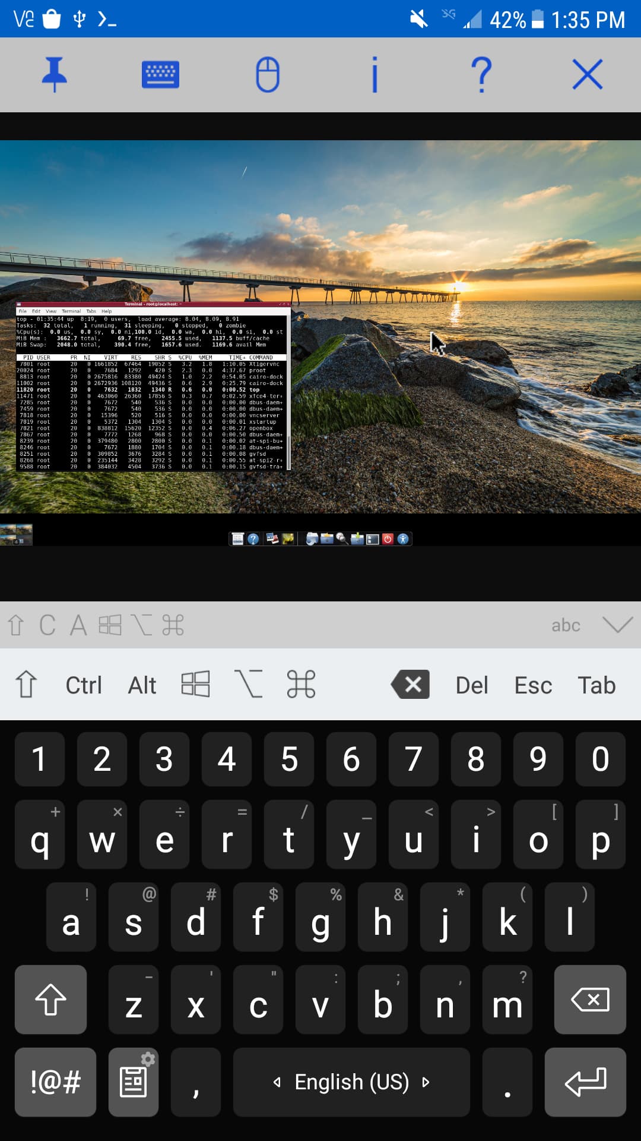Toggle the Ctrl modifier key
The width and height of the screenshot is (641, 1141).
point(84,685)
